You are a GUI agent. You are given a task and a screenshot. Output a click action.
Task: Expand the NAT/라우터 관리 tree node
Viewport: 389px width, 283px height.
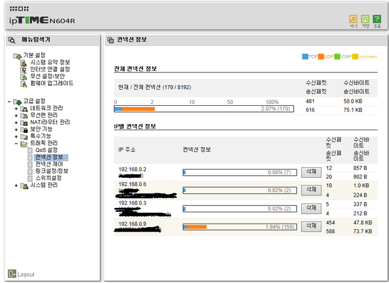(x=16, y=123)
